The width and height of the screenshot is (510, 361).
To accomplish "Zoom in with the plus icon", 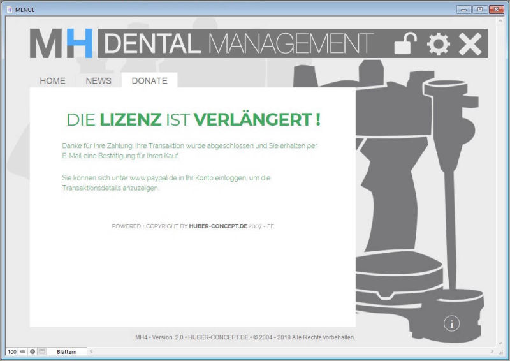I will point(33,351).
